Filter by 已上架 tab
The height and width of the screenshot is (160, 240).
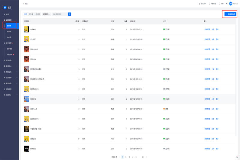pos(31,14)
